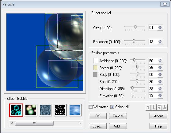Uncheck the Select all checkbox
Viewport: 171px width, 133px height.
pyautogui.click(x=112, y=107)
